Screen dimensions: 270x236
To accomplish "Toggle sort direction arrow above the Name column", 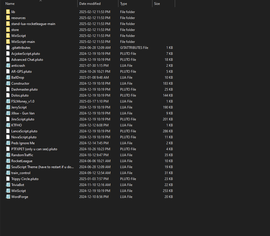I will 41,1.
